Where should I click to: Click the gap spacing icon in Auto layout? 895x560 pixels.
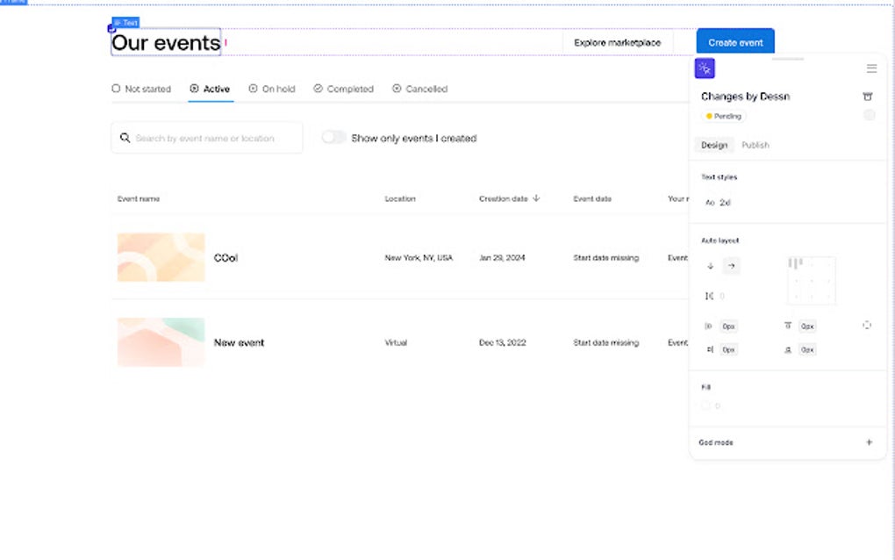coord(710,297)
